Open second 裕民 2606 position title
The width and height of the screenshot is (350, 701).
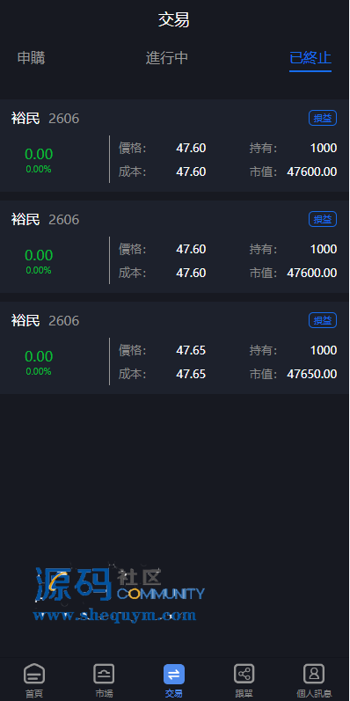(45, 220)
